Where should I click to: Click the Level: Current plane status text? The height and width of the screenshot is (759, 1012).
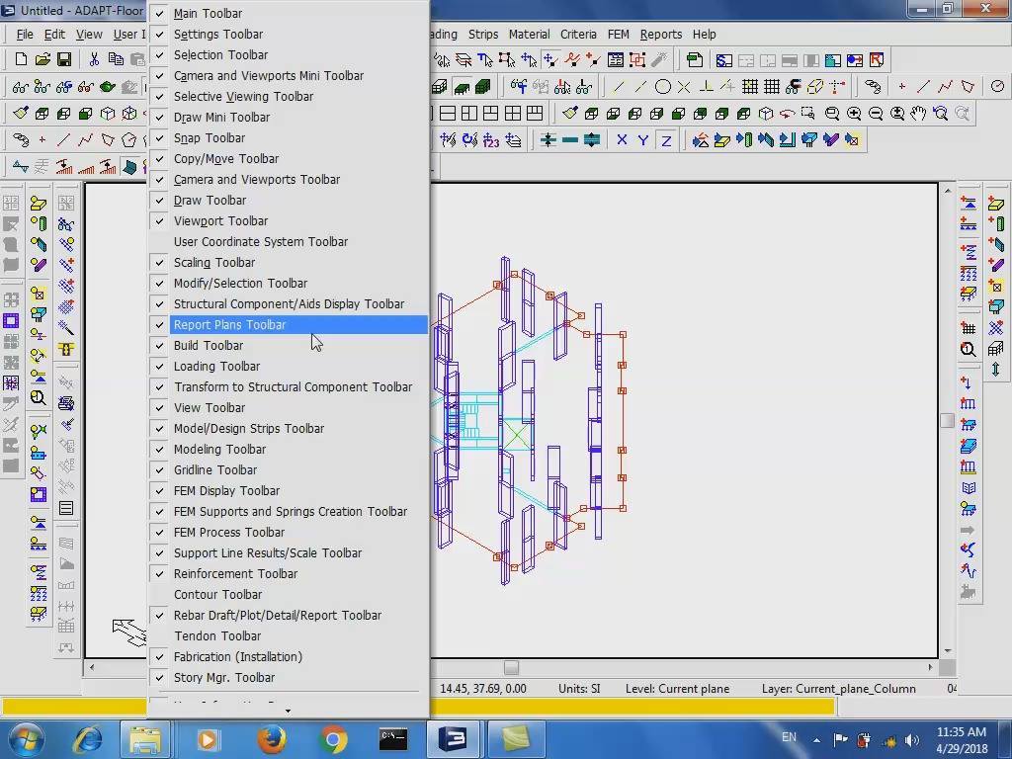click(x=677, y=689)
